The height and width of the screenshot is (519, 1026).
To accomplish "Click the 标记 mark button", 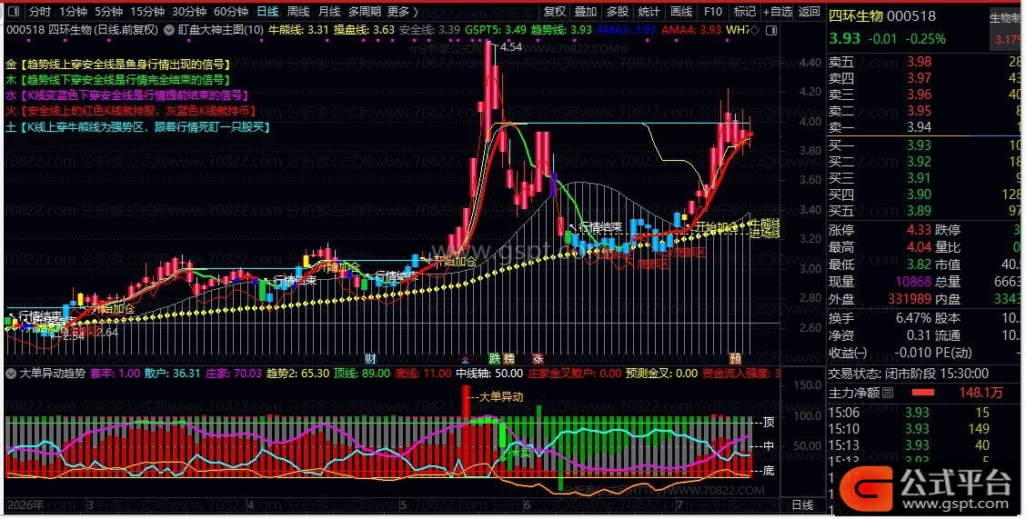I will tap(745, 11).
